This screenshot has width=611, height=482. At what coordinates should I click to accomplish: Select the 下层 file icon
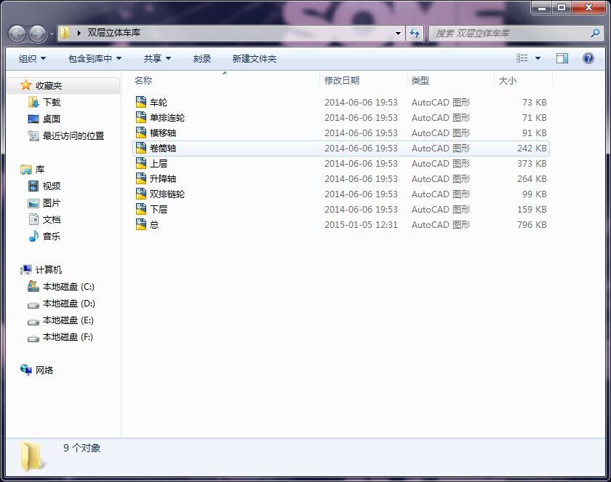point(140,209)
